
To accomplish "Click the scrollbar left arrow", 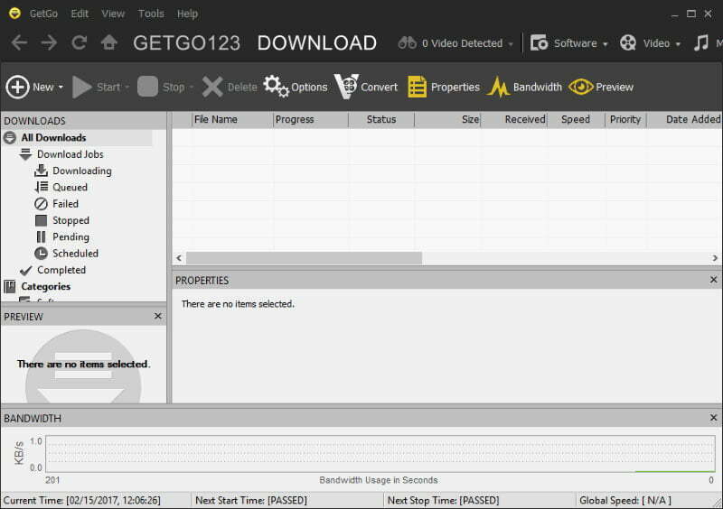I will [x=179, y=258].
